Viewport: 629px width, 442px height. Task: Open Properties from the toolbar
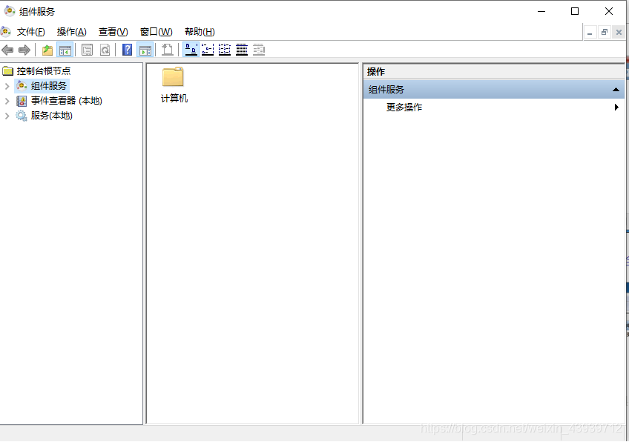click(x=87, y=50)
